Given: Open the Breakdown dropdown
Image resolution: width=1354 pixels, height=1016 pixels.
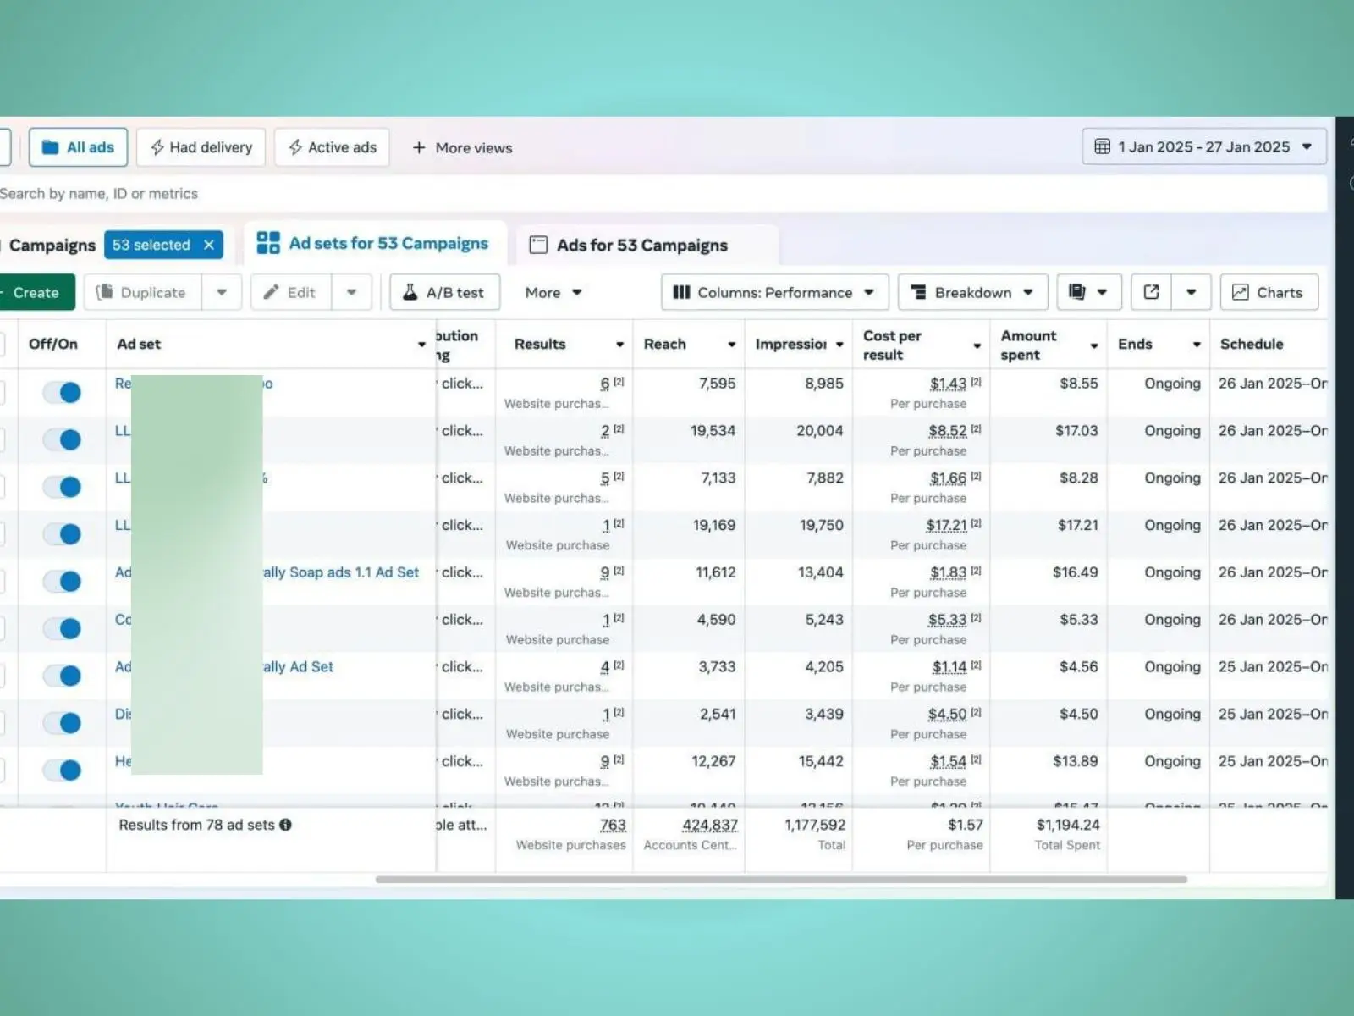Looking at the screenshot, I should click(x=972, y=292).
